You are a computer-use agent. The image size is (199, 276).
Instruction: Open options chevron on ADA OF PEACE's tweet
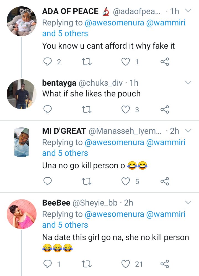pos(188,11)
